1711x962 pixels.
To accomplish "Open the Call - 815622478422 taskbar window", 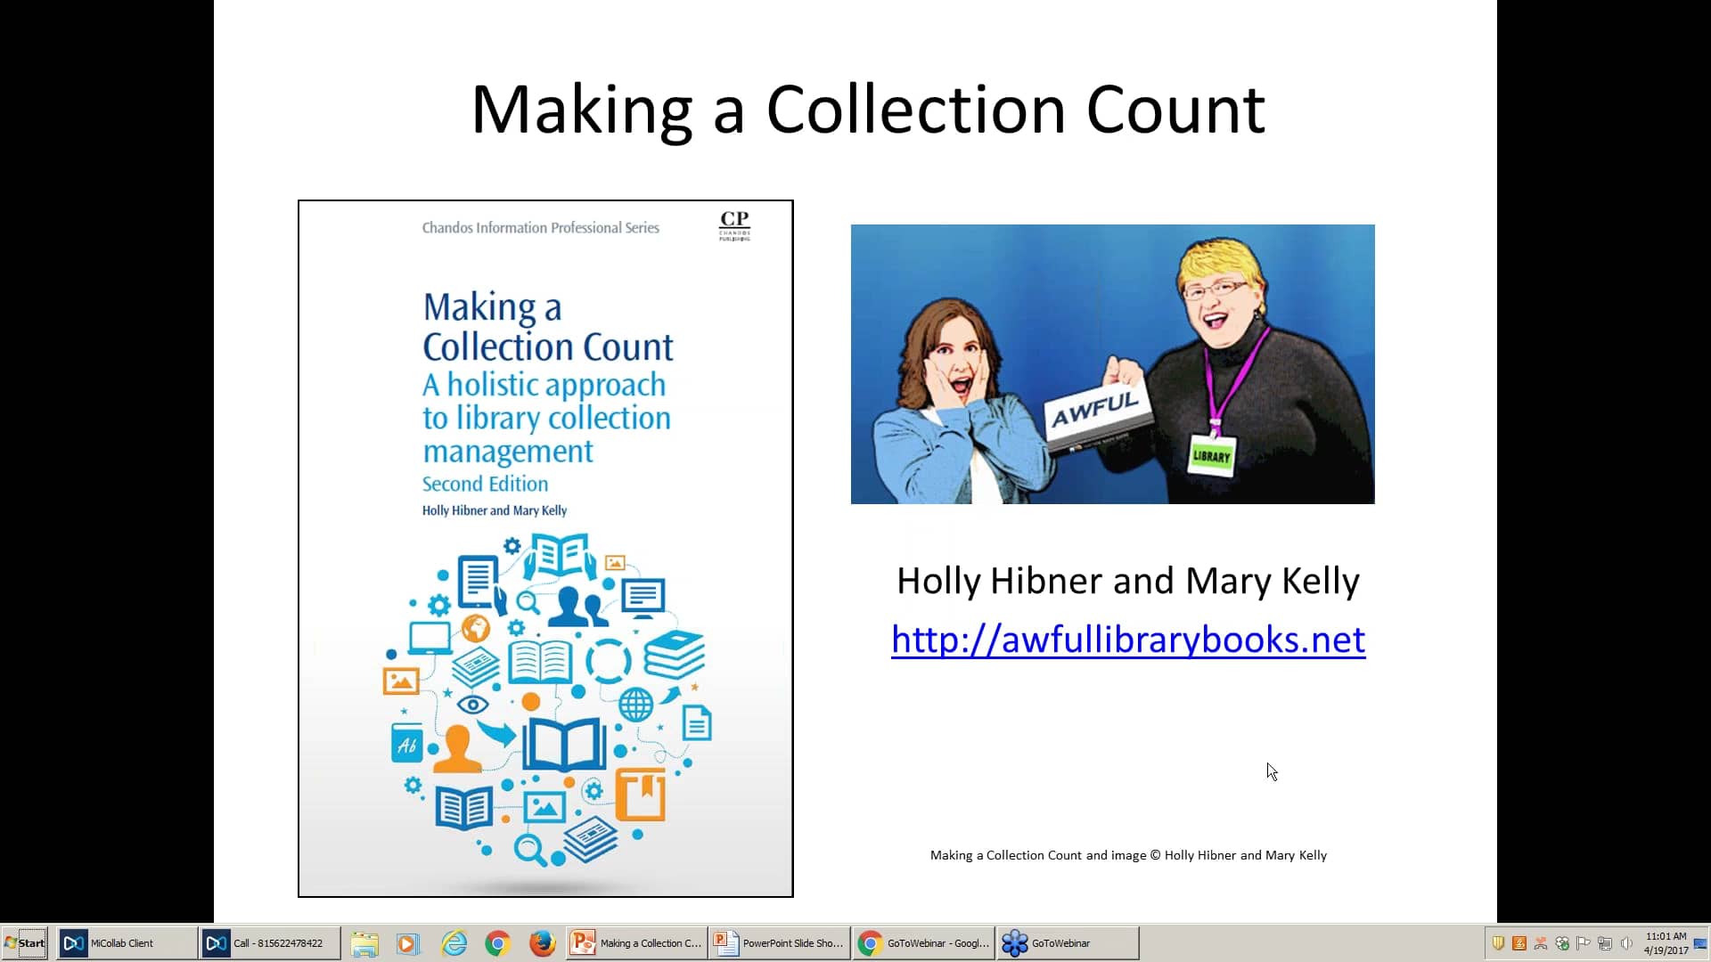I will tap(270, 942).
